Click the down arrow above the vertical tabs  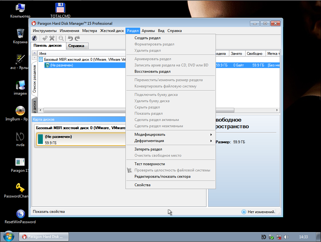coord(34,58)
